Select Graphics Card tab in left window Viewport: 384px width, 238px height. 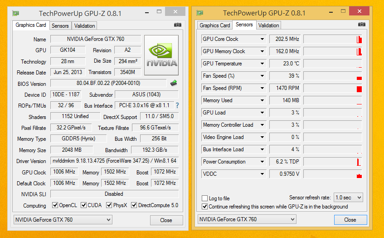pos(31,25)
